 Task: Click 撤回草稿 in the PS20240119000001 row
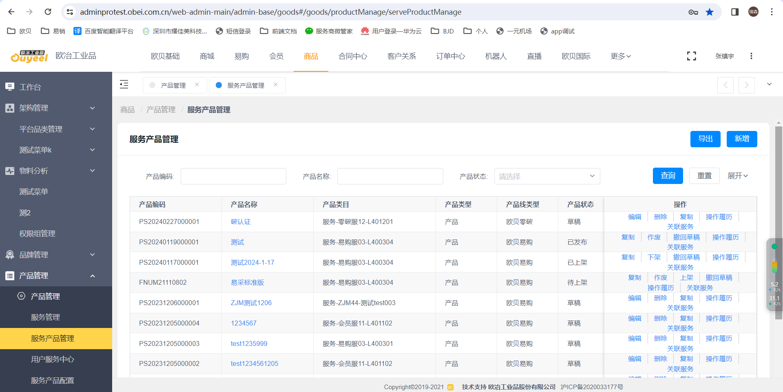686,237
